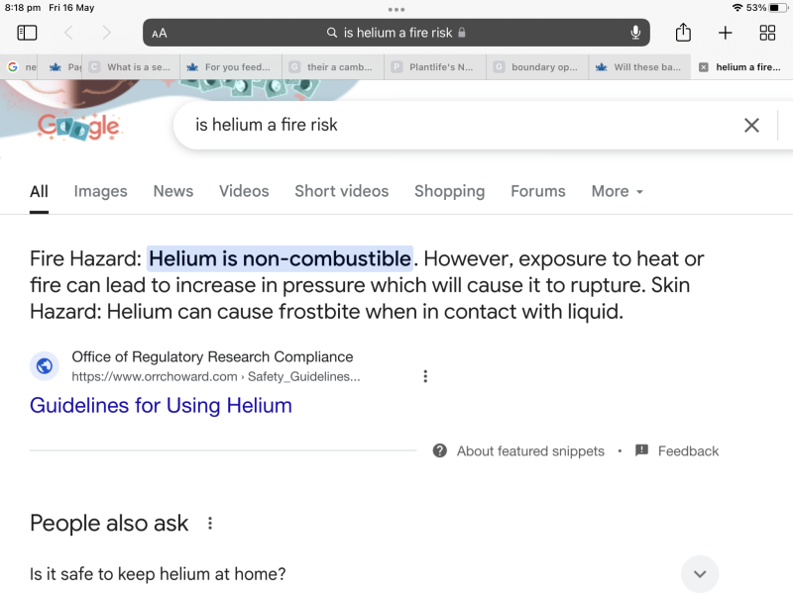Open the Safari sidebar panel
Viewport: 793px width, 594px height.
[x=27, y=33]
